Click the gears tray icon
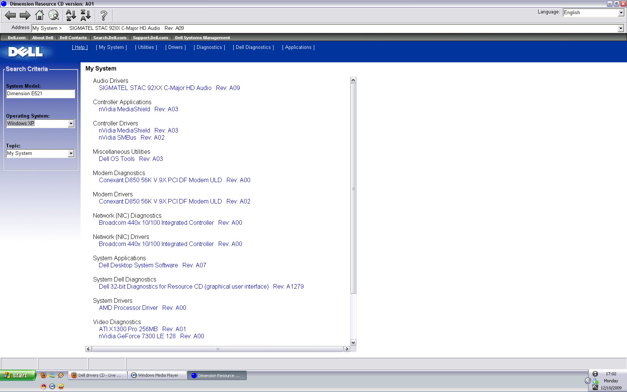The height and width of the screenshot is (392, 627). click(595, 388)
